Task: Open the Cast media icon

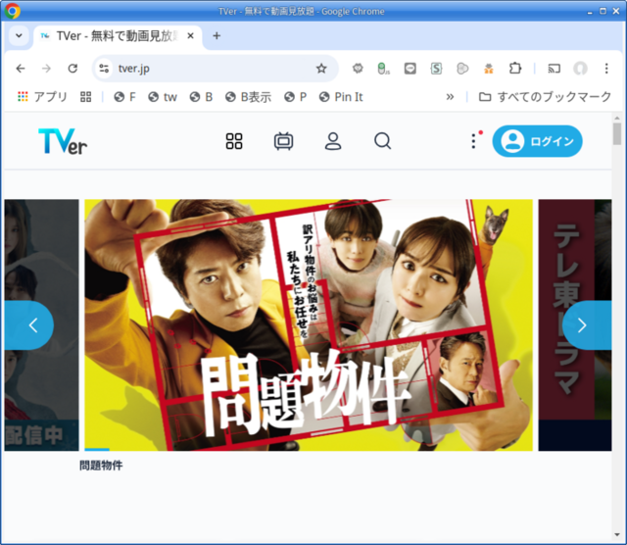Action: click(554, 69)
